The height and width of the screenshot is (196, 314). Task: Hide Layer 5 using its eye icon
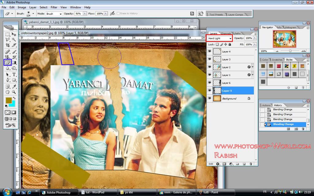(209, 90)
